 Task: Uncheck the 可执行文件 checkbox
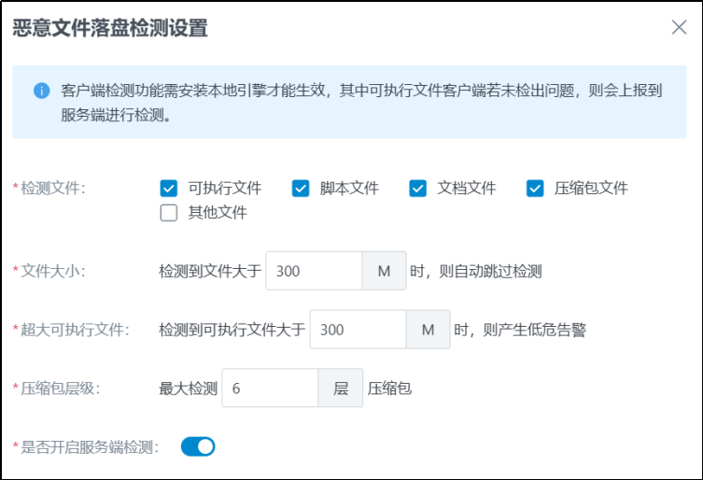(x=169, y=188)
